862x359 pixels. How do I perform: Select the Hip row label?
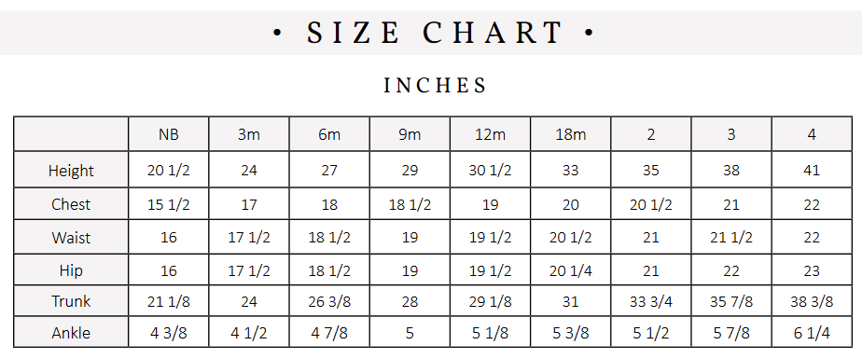pos(71,269)
